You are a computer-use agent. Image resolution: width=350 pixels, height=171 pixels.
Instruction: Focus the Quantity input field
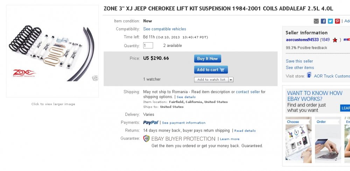148,45
